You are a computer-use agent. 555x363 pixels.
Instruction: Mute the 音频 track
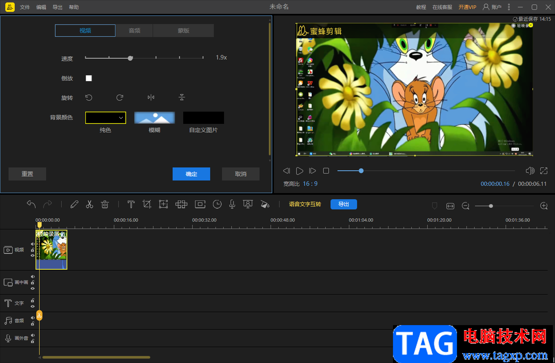33,318
